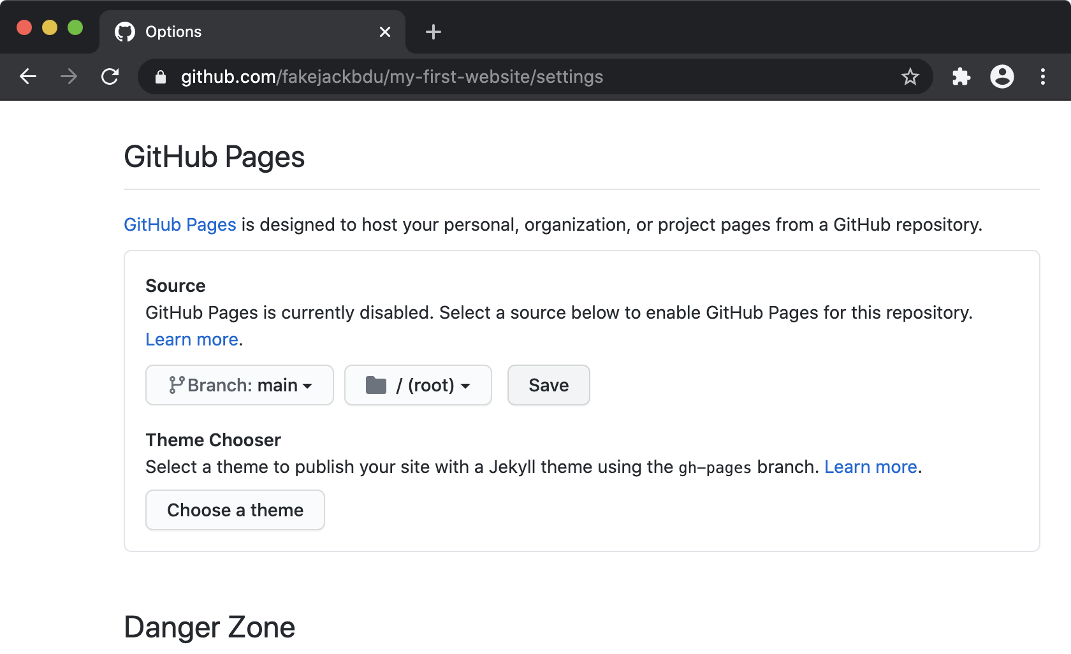Open the GitHub Pages link
This screenshot has height=654, width=1071.
point(180,224)
